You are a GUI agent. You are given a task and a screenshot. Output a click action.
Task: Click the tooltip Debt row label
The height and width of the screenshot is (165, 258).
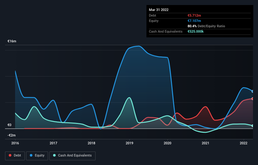pos(152,15)
